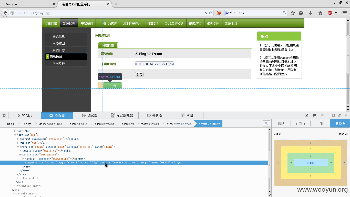This screenshot has width=350, height=197.
Task: Switch to the 控制台 console panel
Action: pos(25,115)
